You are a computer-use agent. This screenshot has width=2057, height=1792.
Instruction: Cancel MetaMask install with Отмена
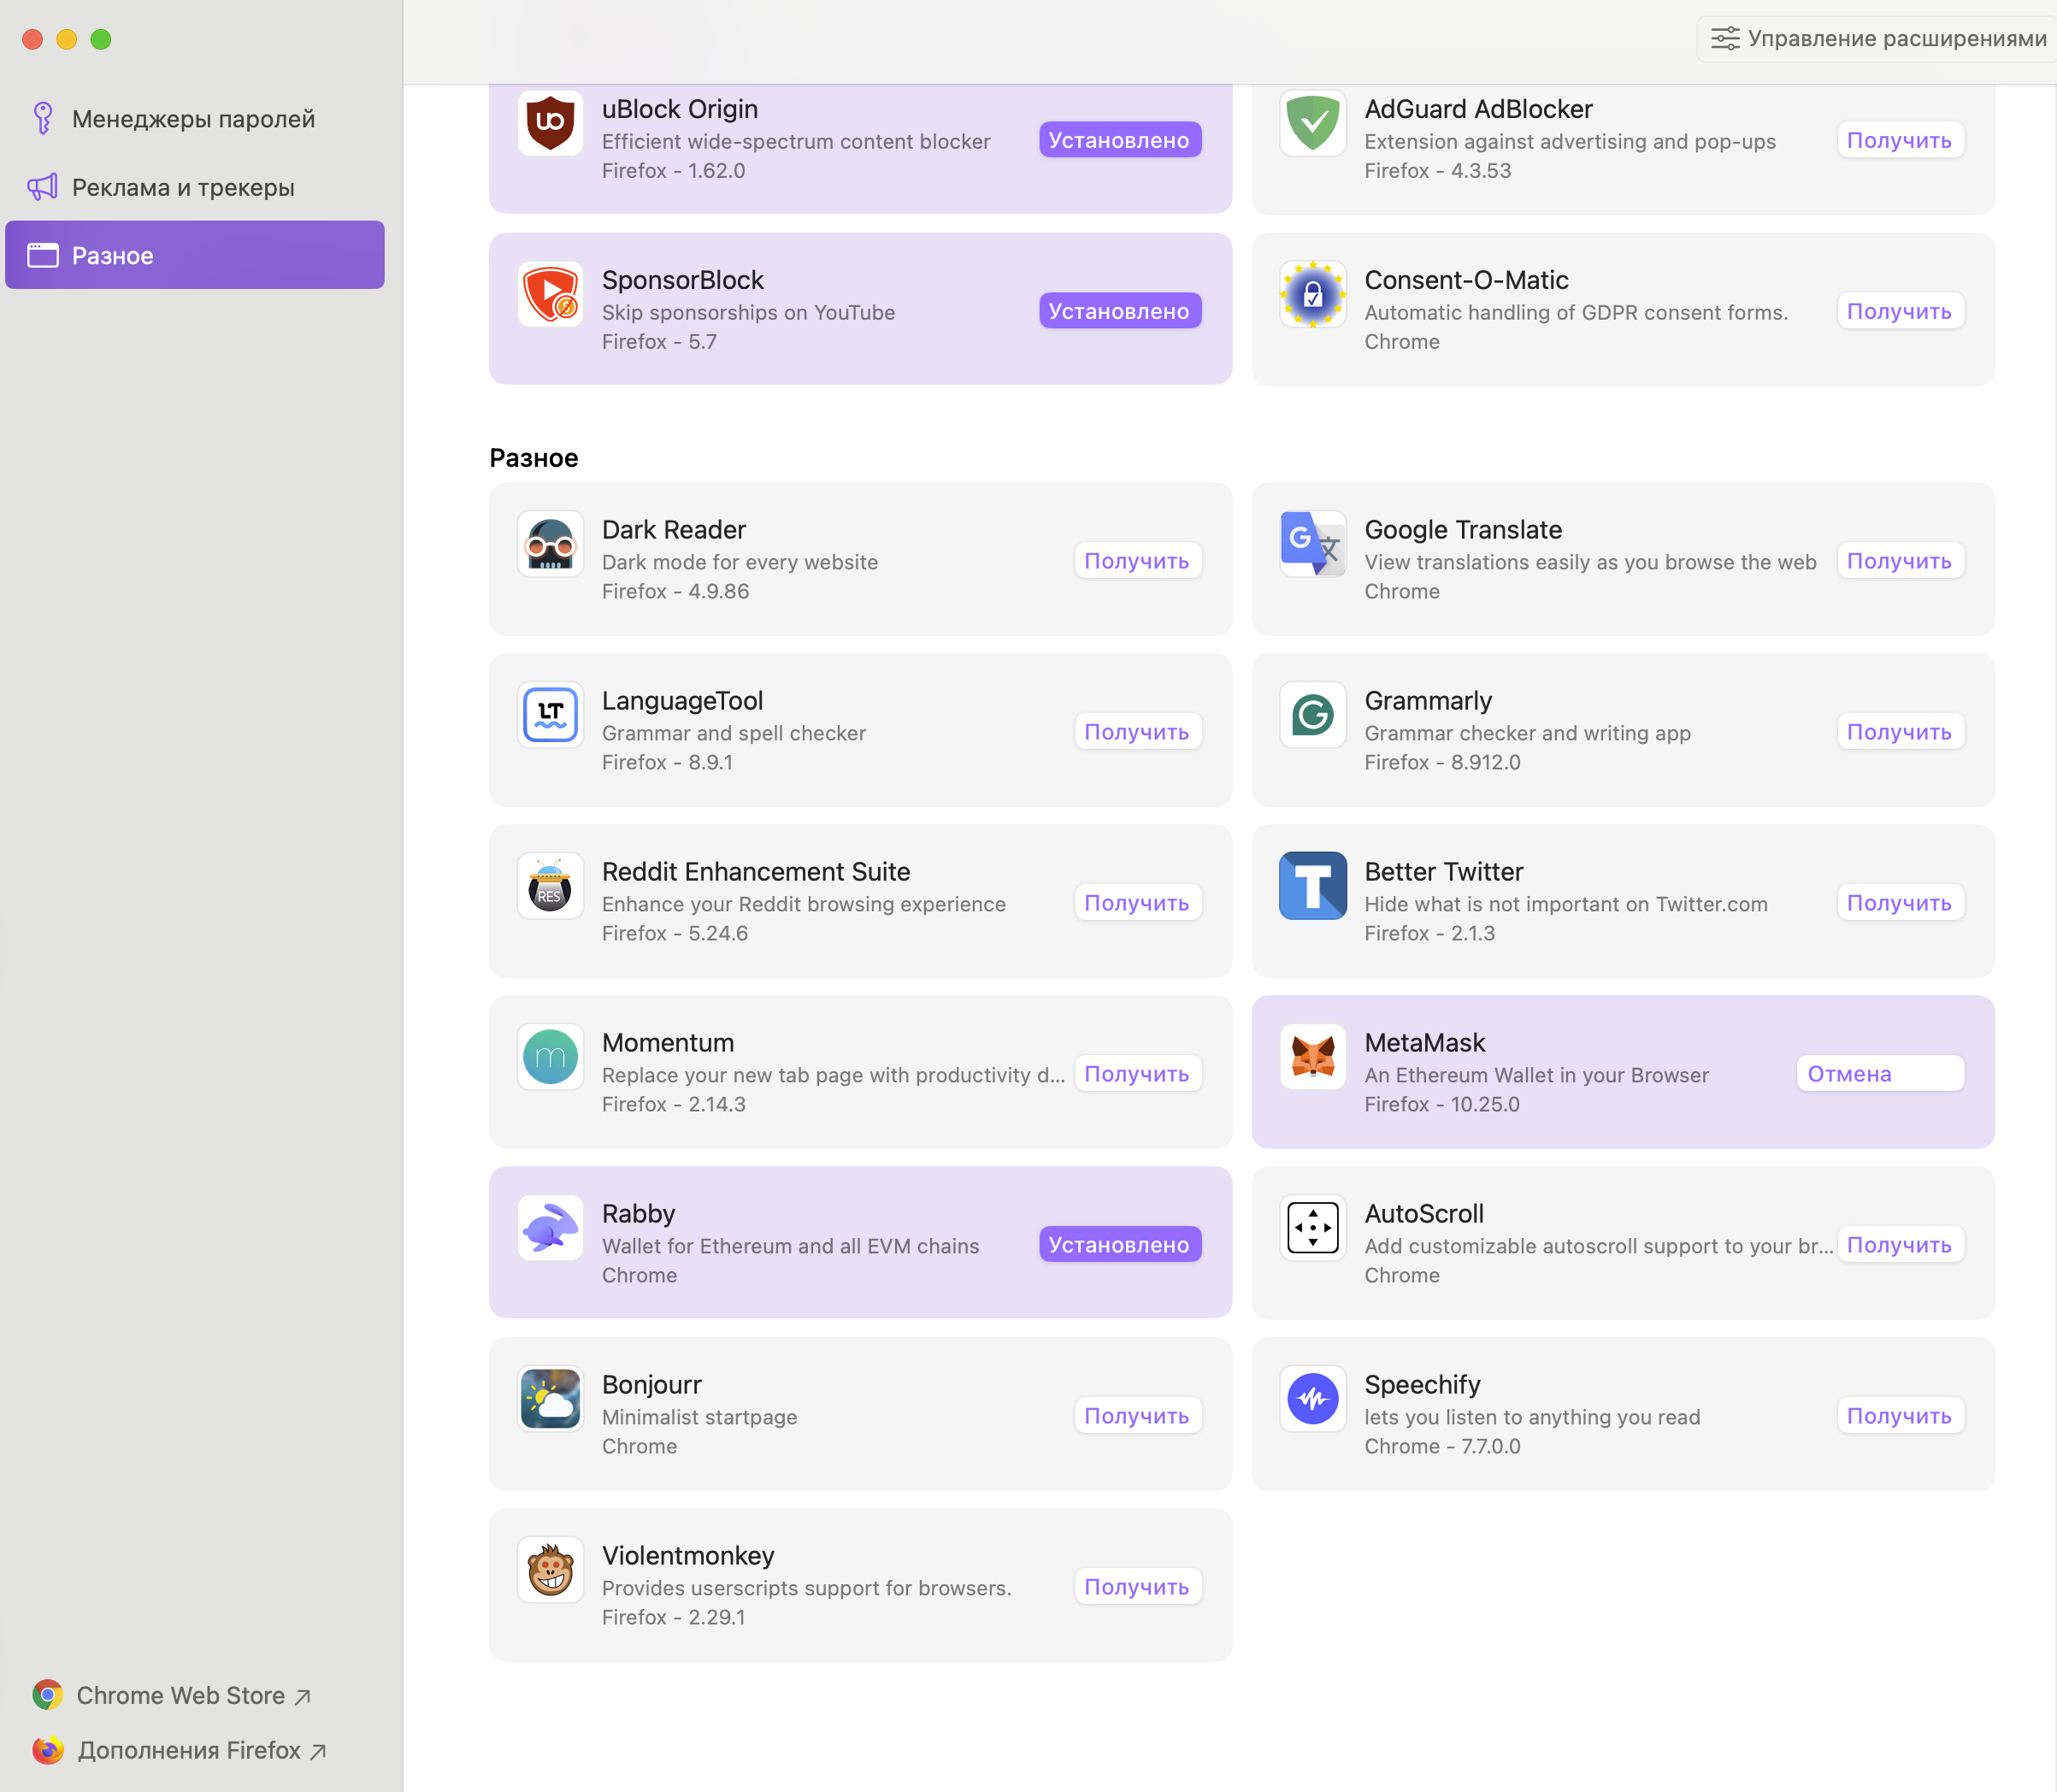1879,1074
